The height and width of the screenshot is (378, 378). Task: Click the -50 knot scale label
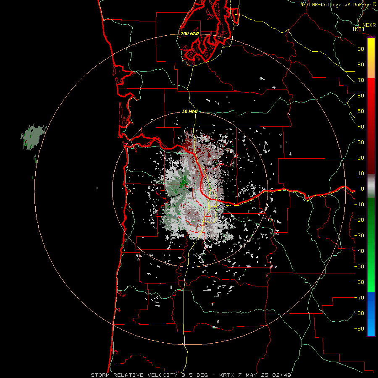click(359, 267)
